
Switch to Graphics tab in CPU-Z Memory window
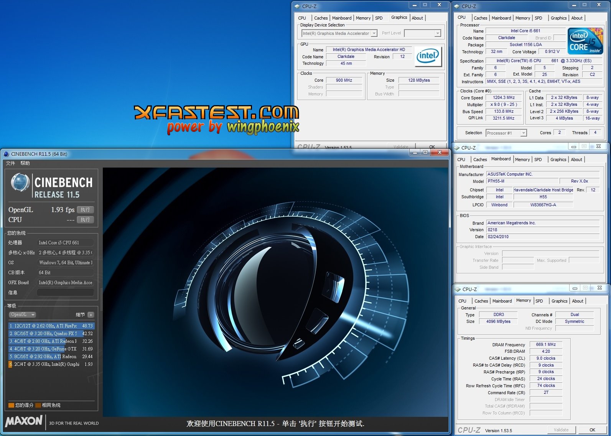[x=559, y=301]
